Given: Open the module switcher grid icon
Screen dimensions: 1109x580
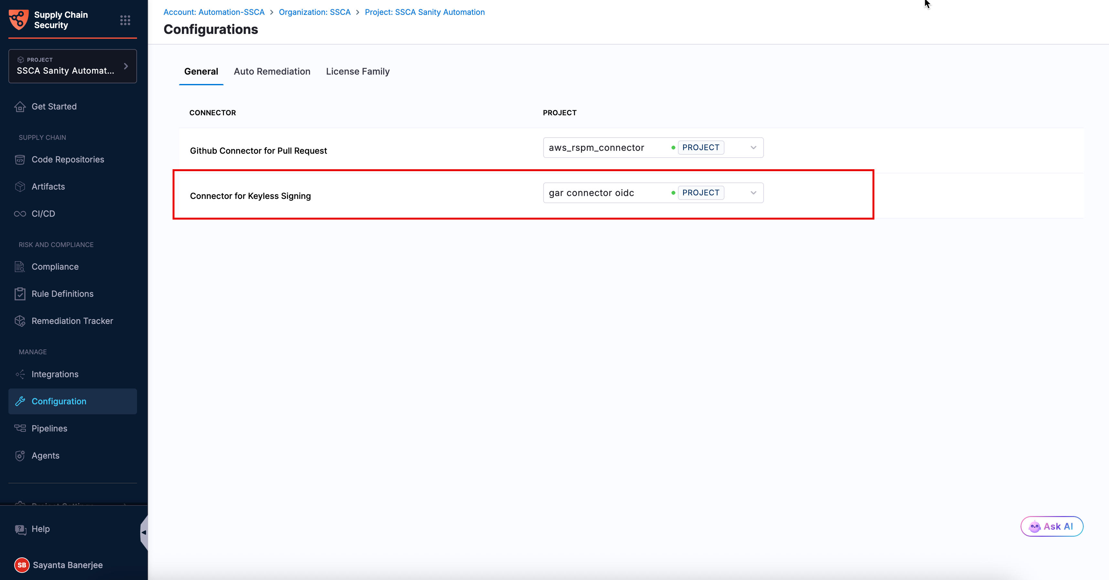Looking at the screenshot, I should click(x=125, y=20).
